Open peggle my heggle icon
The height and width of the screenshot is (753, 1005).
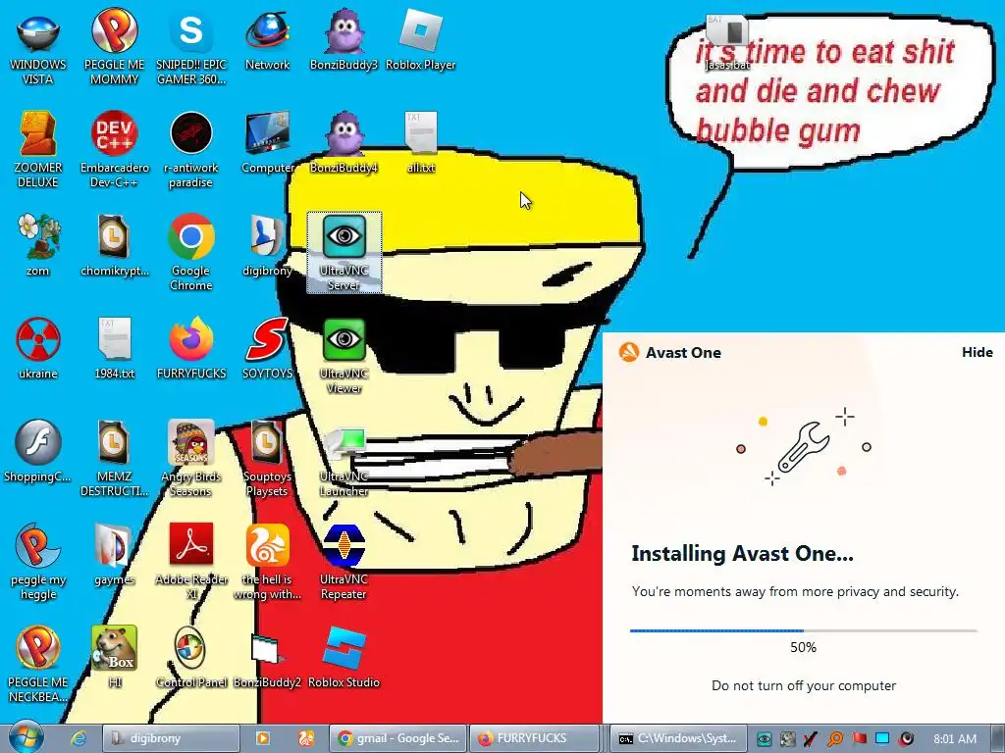(38, 562)
